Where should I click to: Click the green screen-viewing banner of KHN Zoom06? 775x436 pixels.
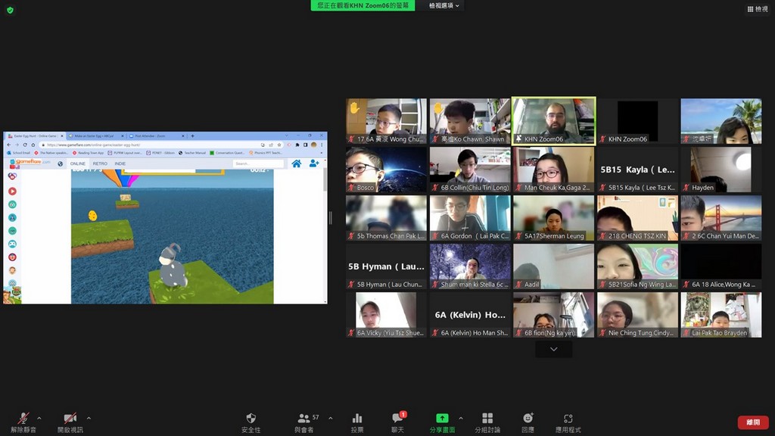point(363,5)
